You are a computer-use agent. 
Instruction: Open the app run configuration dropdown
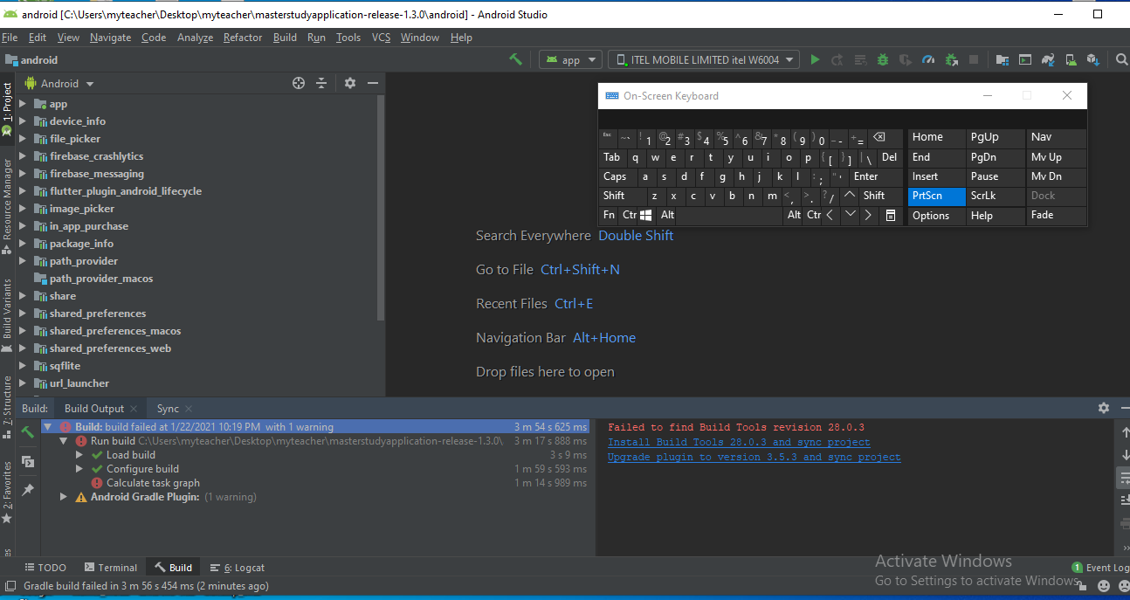571,59
